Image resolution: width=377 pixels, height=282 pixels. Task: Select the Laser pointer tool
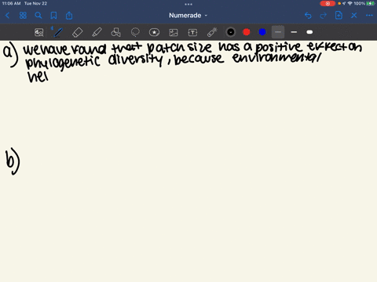[x=212, y=32]
